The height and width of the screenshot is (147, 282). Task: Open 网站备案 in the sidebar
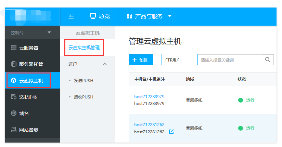click(x=29, y=130)
